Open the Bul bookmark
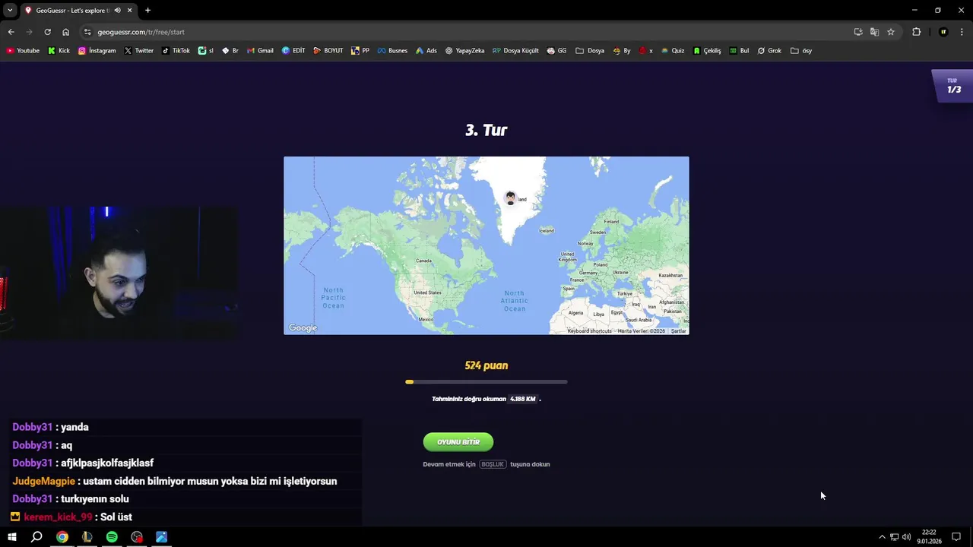 pyautogui.click(x=739, y=51)
